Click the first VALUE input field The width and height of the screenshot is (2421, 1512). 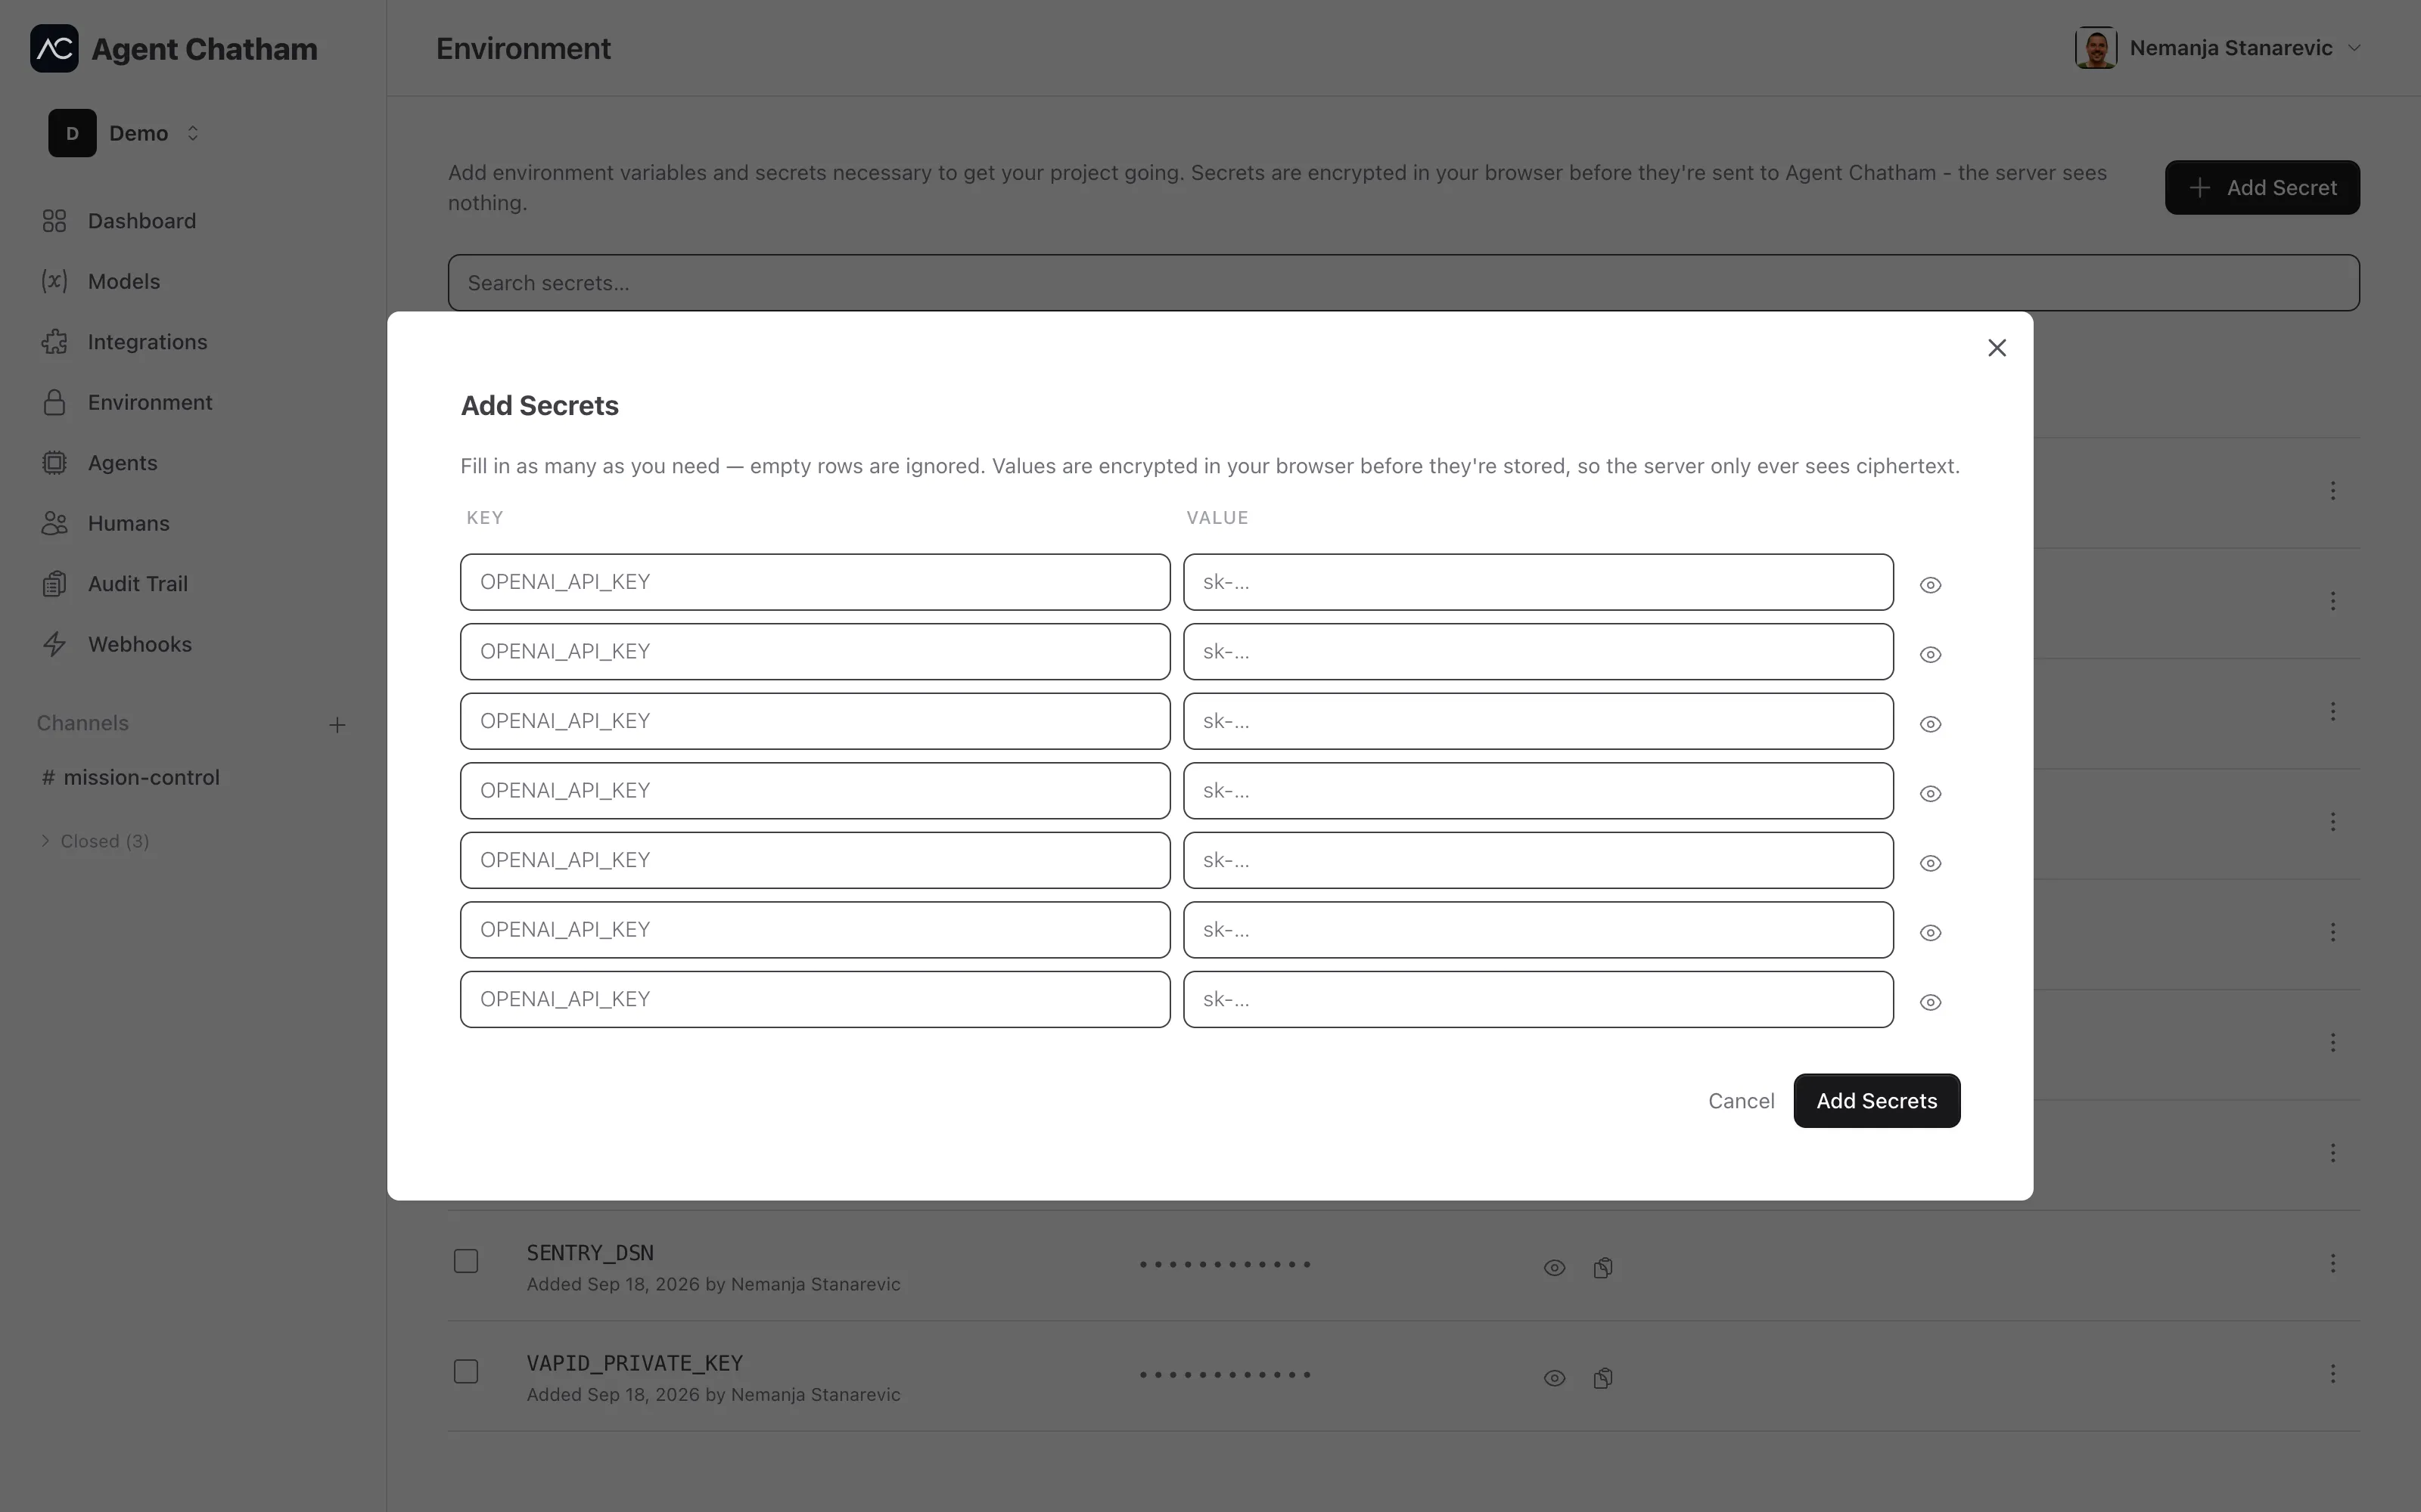point(1537,582)
